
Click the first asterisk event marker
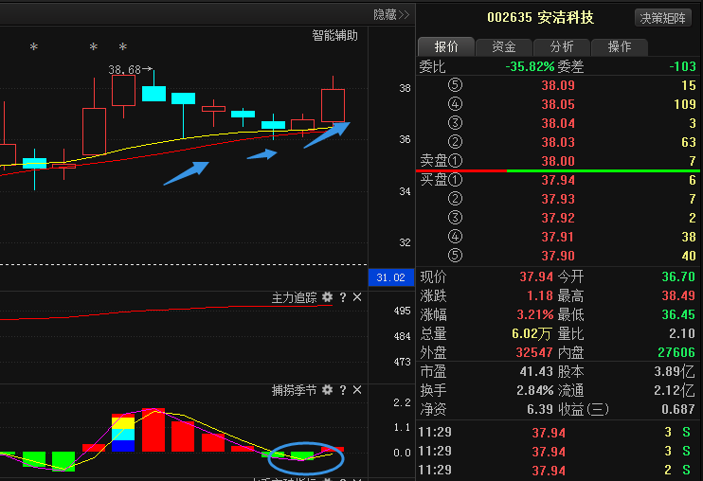(34, 47)
